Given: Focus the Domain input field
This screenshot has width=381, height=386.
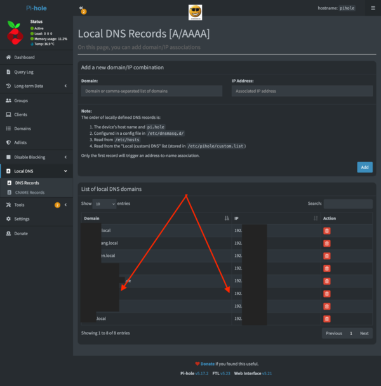Looking at the screenshot, I should [x=152, y=91].
